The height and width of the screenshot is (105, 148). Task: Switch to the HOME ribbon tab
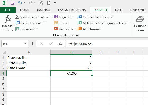tap(25, 10)
